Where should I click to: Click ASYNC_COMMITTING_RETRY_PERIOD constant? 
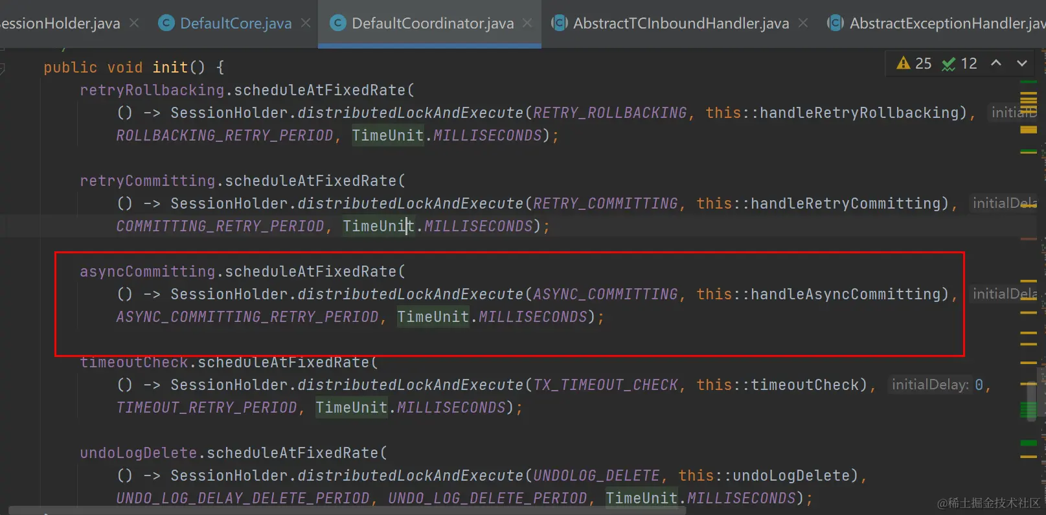pos(247,317)
